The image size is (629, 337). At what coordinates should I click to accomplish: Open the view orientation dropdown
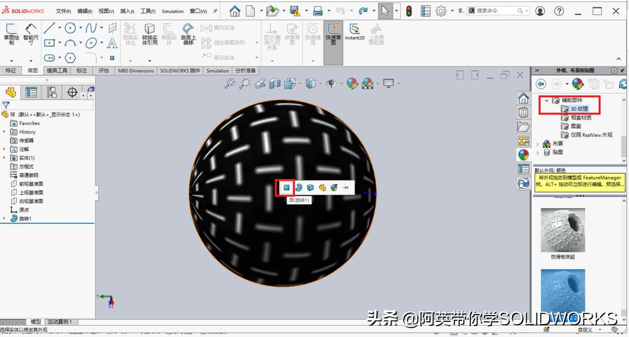coord(300,84)
